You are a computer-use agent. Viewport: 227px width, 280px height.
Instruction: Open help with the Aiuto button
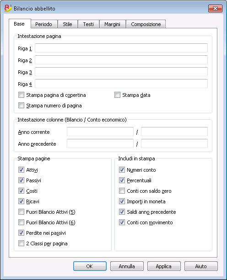click(x=201, y=266)
